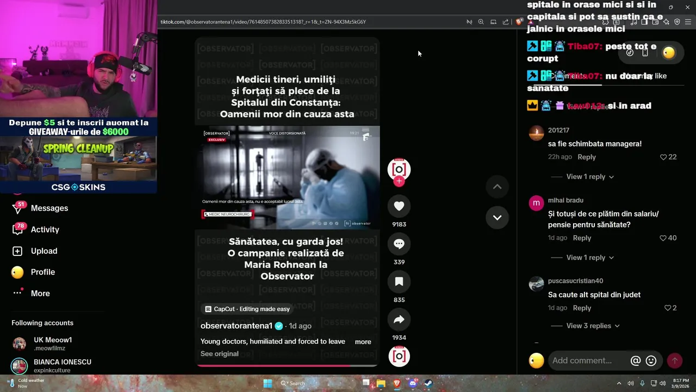Open the Leo AI sparkle icon
The width and height of the screenshot is (696, 392).
(x=666, y=22)
